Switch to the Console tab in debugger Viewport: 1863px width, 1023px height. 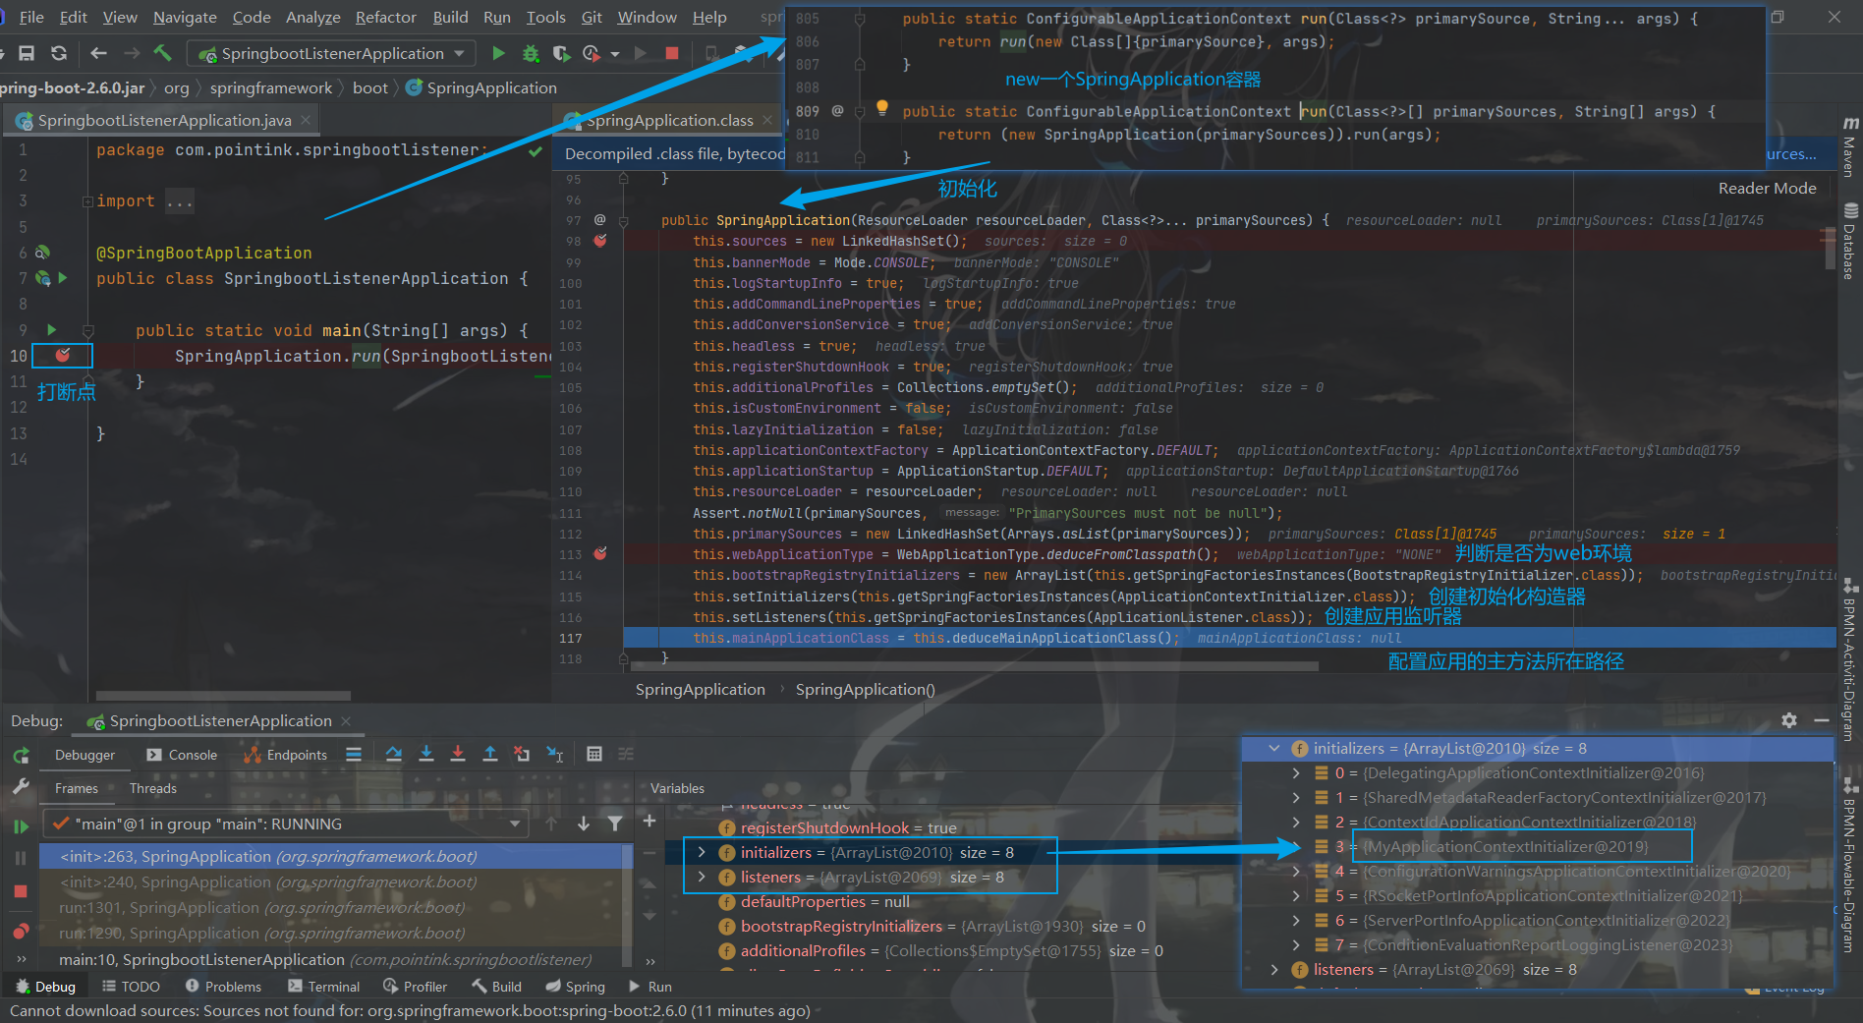pos(182,755)
